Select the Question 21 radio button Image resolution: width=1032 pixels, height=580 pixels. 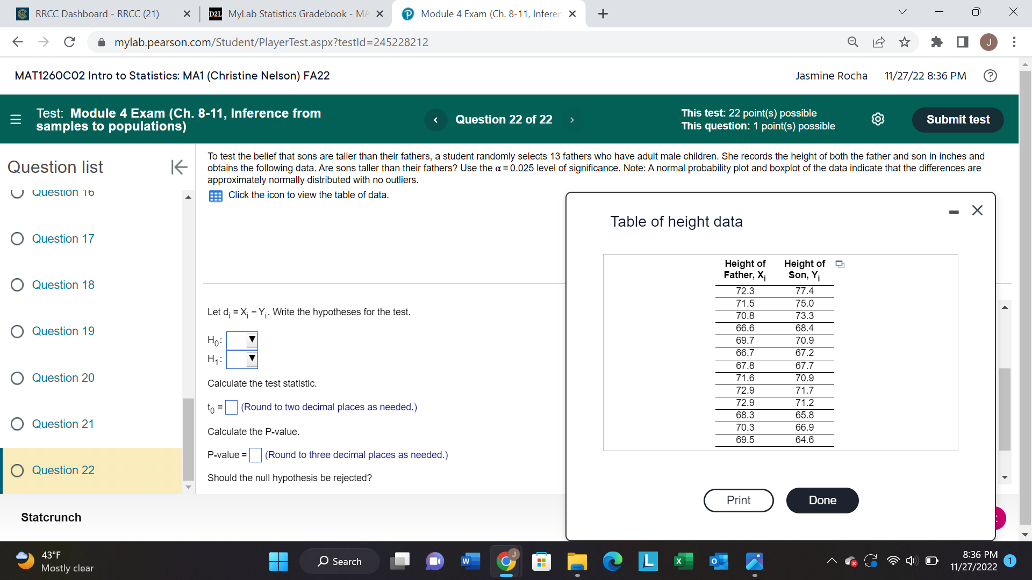point(17,424)
